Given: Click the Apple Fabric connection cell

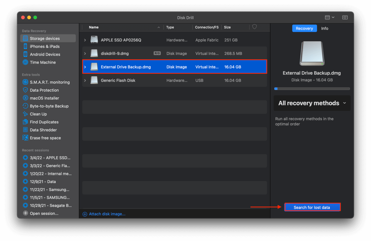Looking at the screenshot, I should click(x=207, y=40).
